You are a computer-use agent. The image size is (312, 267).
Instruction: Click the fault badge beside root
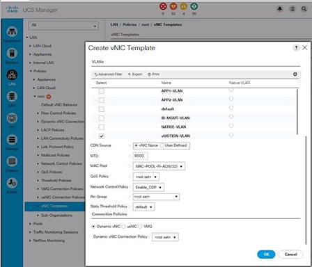tap(49, 97)
